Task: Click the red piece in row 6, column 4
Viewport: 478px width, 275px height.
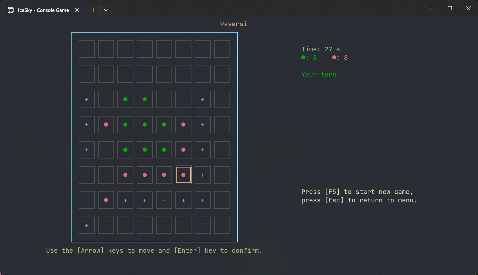Action: [x=145, y=175]
